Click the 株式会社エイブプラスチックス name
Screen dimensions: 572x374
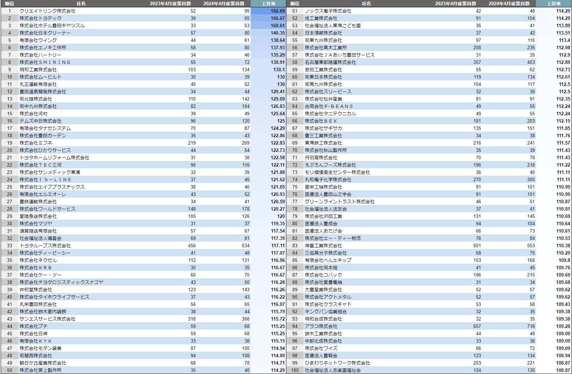[52, 187]
